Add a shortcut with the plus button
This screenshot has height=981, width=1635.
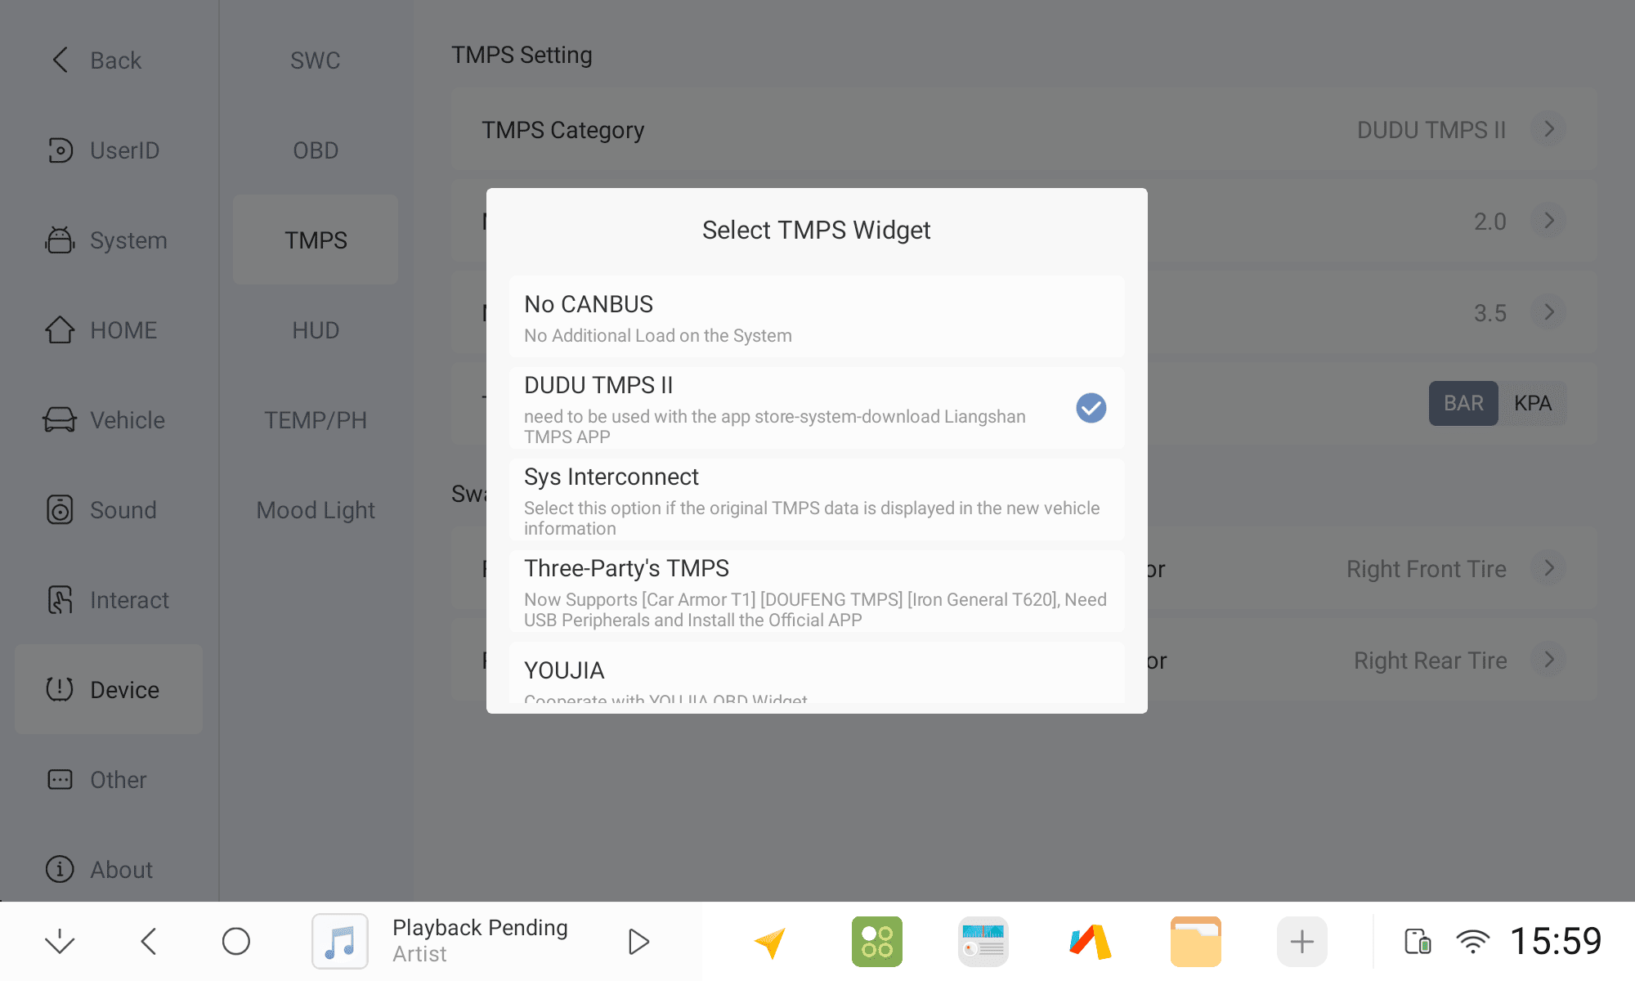[x=1302, y=942]
